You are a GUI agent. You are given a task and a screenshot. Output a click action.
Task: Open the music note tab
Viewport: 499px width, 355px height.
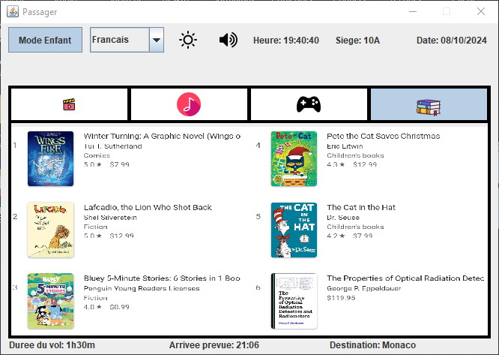tap(189, 104)
